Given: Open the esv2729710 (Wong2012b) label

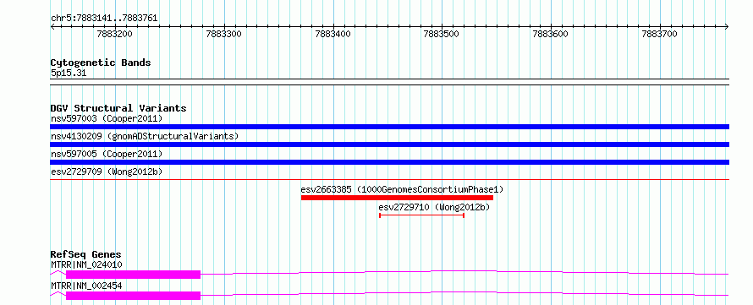Looking at the screenshot, I should (x=434, y=207).
